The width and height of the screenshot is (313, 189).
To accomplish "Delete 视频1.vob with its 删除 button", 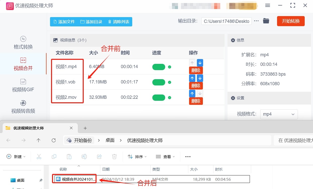I will click(x=196, y=86).
